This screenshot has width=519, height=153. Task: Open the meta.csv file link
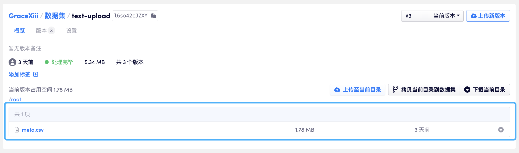click(x=33, y=130)
